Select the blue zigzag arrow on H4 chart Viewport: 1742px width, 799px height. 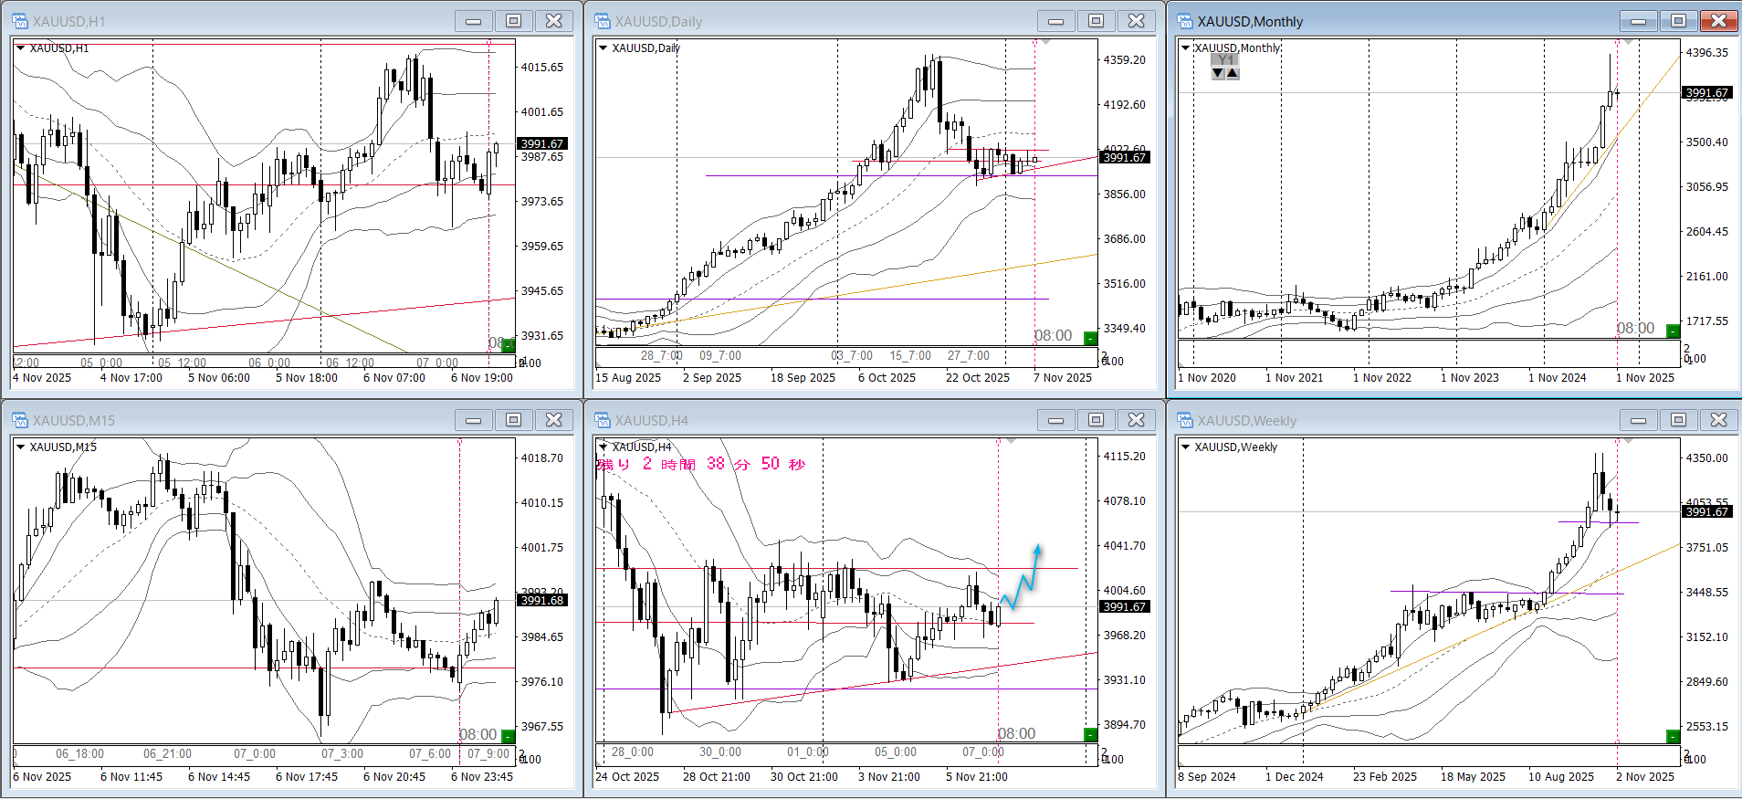coord(1023,581)
